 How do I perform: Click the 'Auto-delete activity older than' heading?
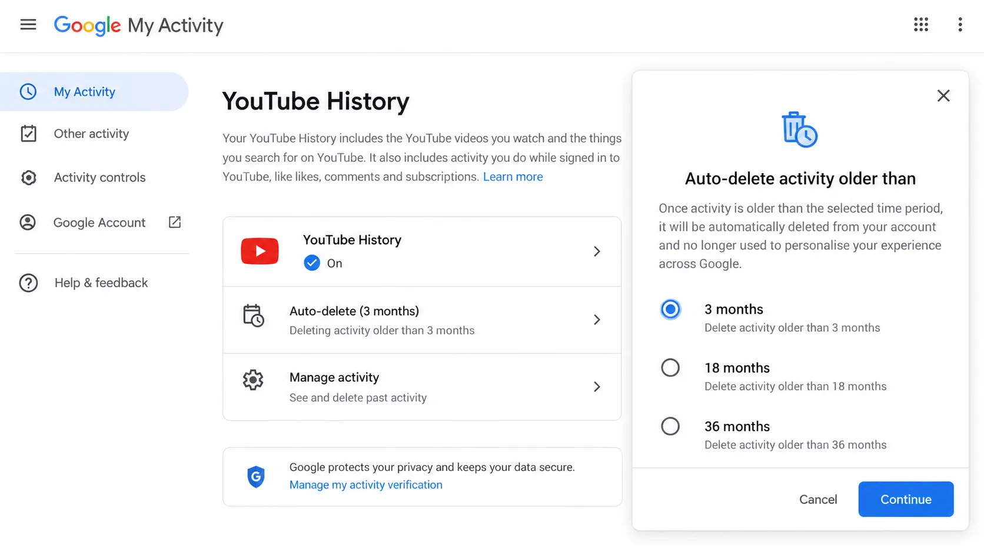(800, 178)
